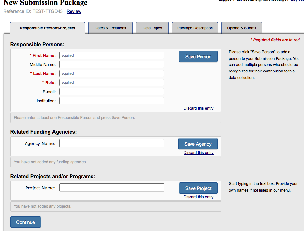Image resolution: width=304 pixels, height=231 pixels.
Task: Switch to the Dates & Locations tab
Action: 110,28
